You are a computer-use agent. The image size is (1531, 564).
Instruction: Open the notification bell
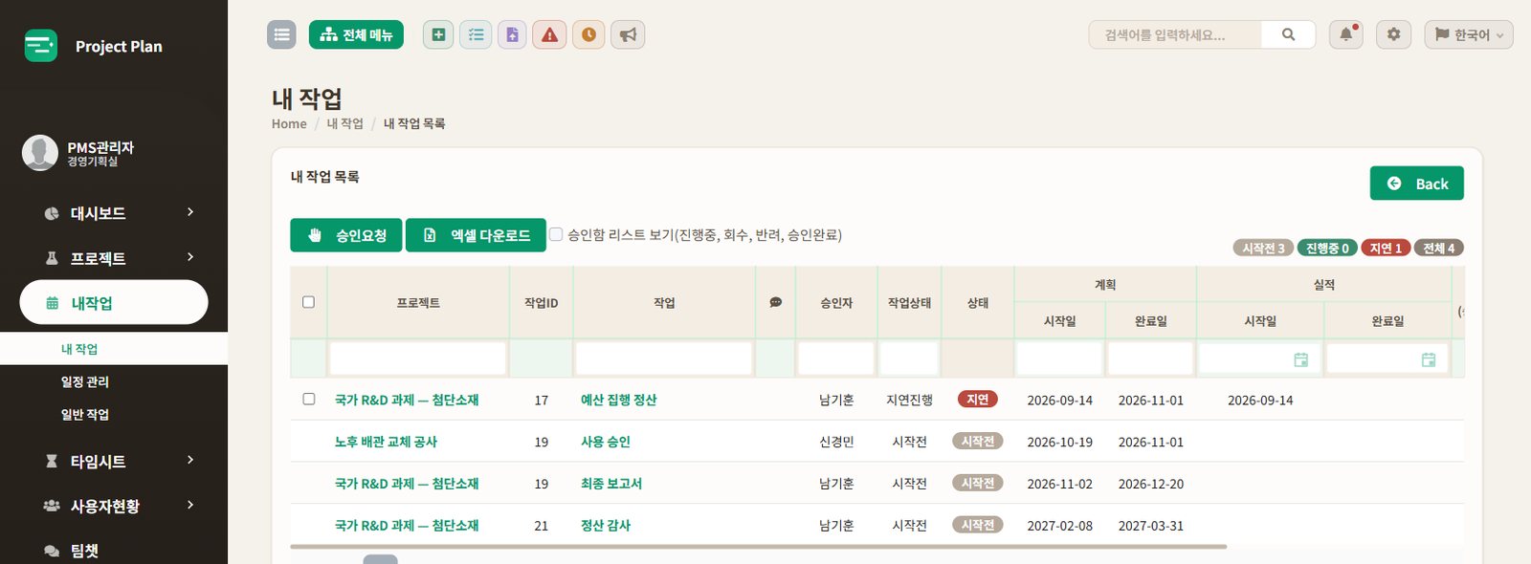tap(1346, 34)
